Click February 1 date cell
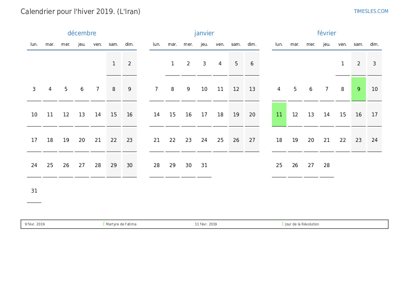This screenshot has height=289, width=409. [343, 64]
